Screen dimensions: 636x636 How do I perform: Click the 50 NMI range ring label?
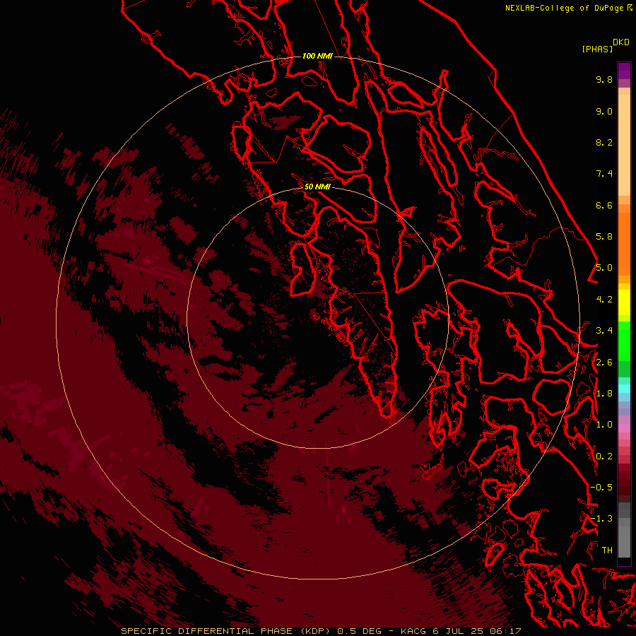(317, 187)
